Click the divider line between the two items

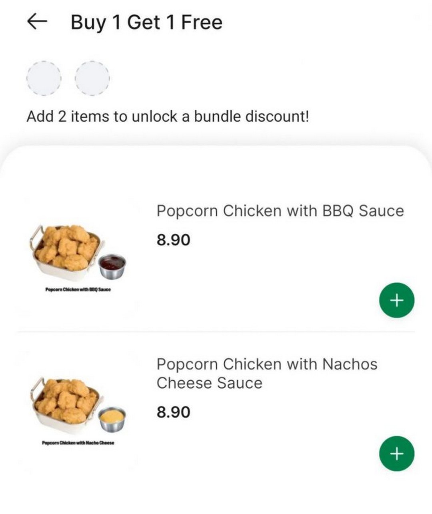pos(216,332)
